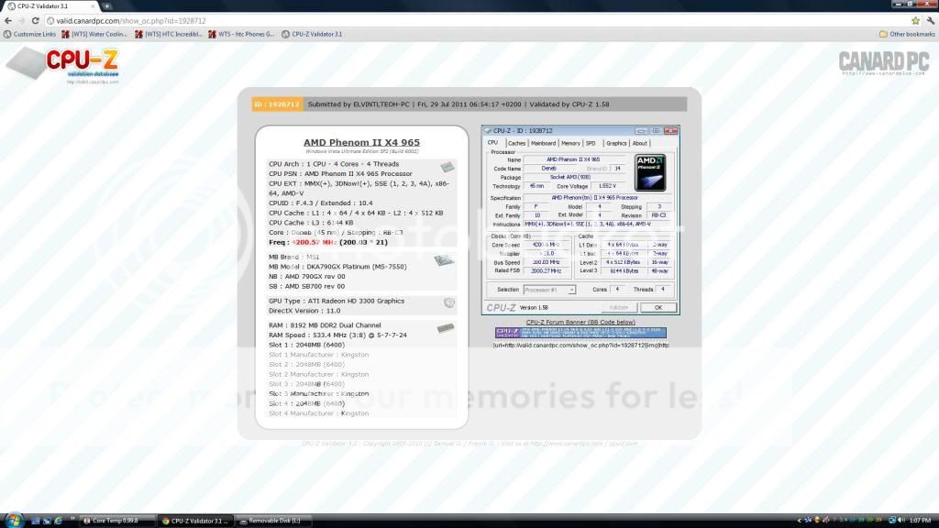This screenshot has height=528, width=939.
Task: Switch to Core Temp in the taskbar
Action: click(x=116, y=520)
